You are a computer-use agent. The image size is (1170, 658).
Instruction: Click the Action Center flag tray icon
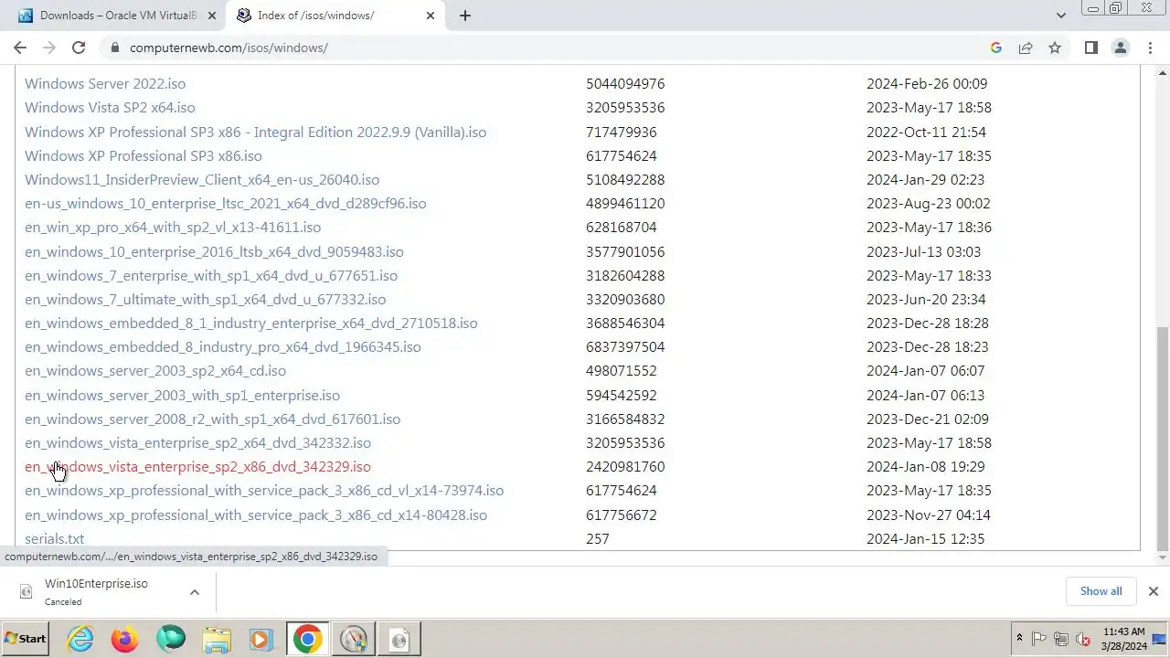(x=1039, y=639)
